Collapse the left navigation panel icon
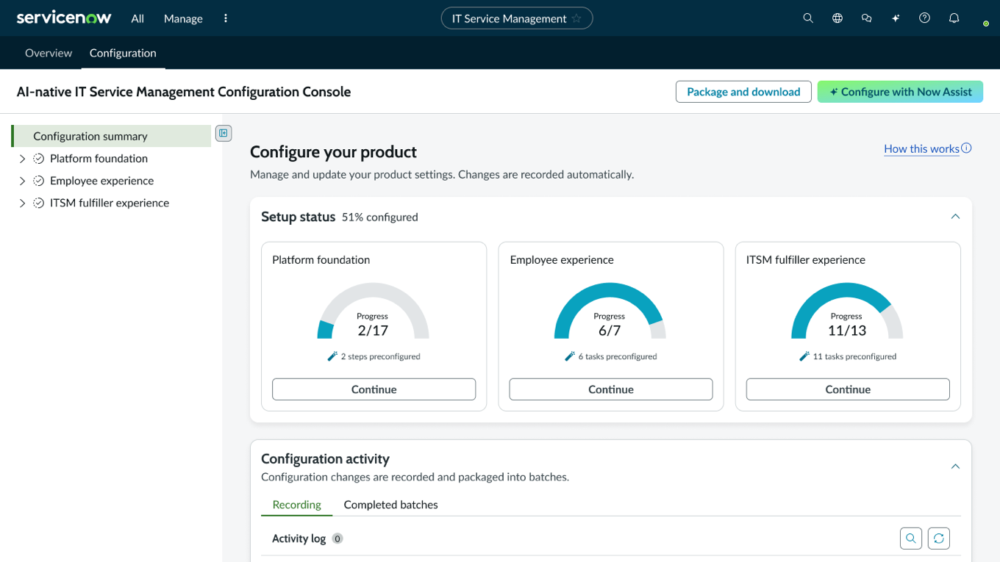This screenshot has width=1000, height=562. (x=224, y=133)
